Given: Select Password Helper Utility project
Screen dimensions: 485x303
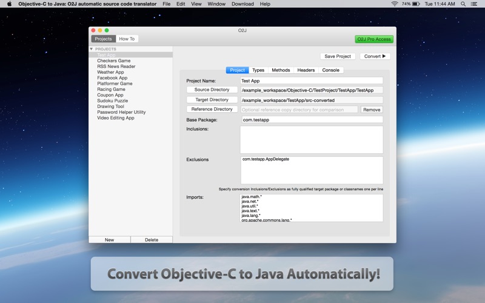Looking at the screenshot, I should pos(130,112).
